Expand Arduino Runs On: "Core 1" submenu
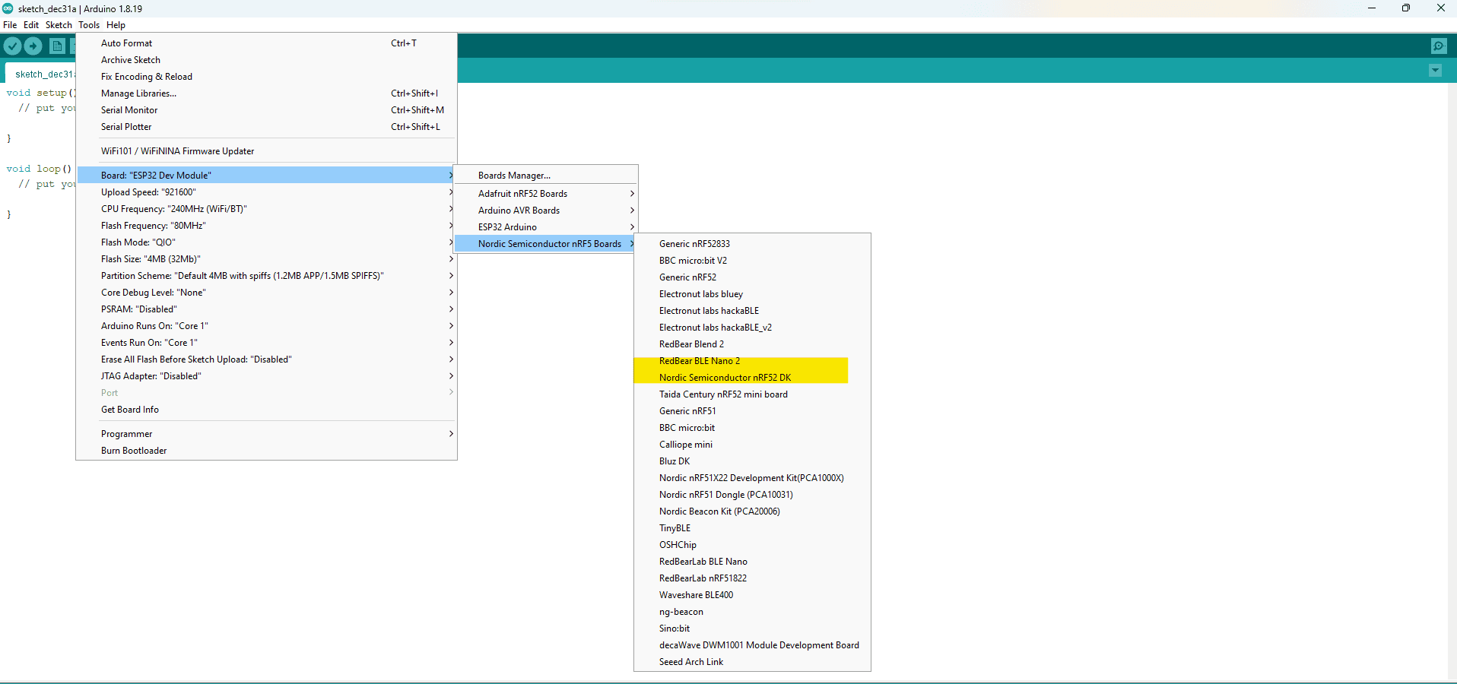 coord(266,326)
